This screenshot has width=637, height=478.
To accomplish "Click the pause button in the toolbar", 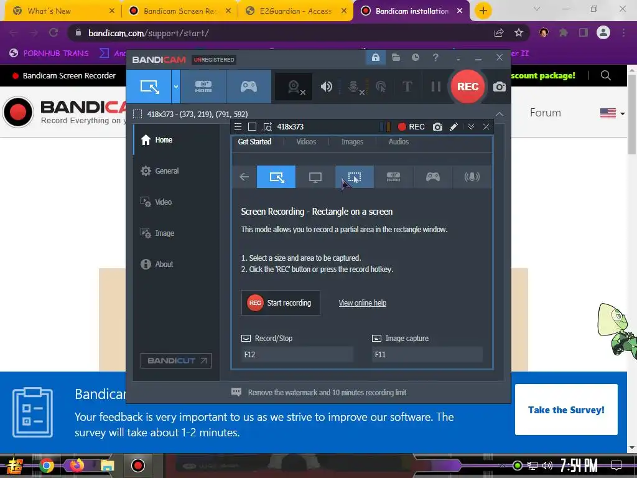I will (435, 87).
